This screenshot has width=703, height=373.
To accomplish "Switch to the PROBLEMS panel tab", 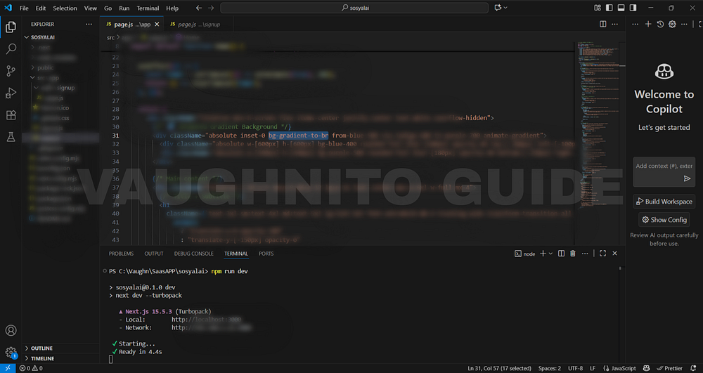I will [121, 254].
